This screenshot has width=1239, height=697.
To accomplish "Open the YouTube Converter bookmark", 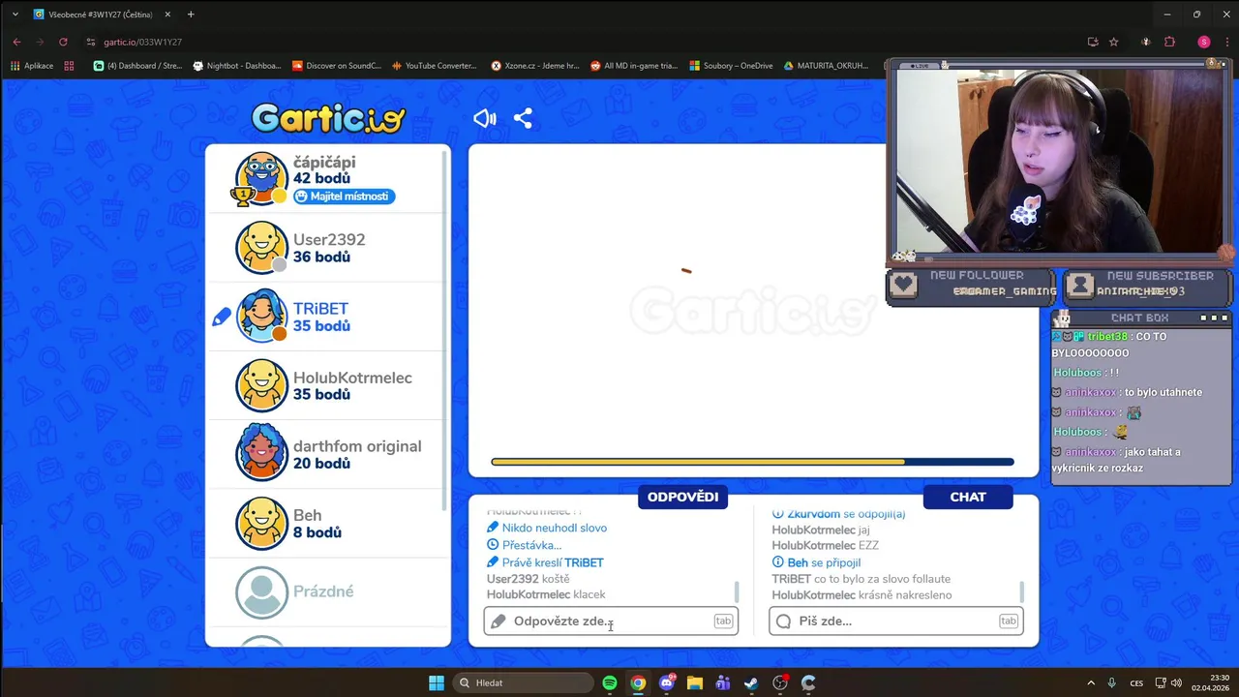I will tap(435, 66).
